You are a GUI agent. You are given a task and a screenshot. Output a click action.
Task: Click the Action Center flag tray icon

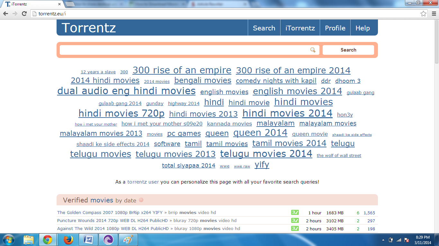407,240
